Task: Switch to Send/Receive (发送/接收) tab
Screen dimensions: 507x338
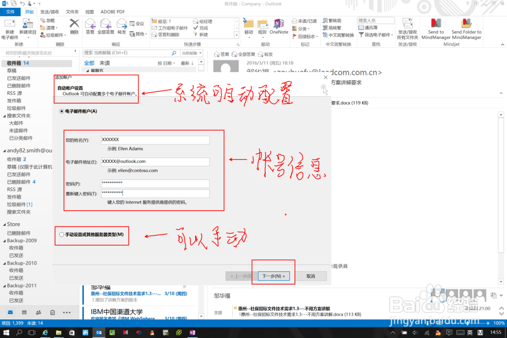Action: point(50,12)
